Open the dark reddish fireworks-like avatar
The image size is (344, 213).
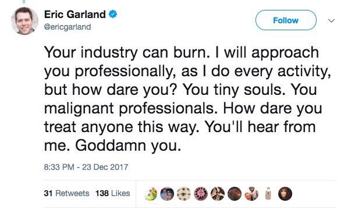(235, 194)
